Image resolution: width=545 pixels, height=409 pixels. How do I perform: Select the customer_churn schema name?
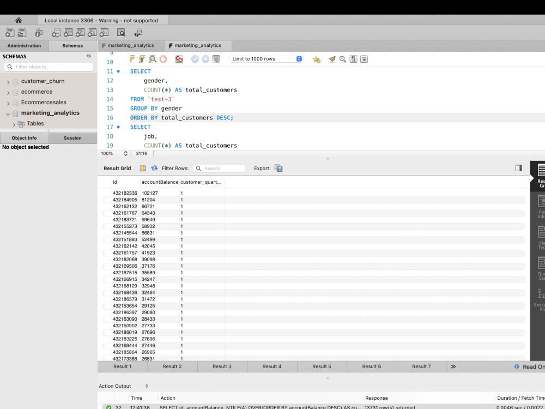(43, 81)
